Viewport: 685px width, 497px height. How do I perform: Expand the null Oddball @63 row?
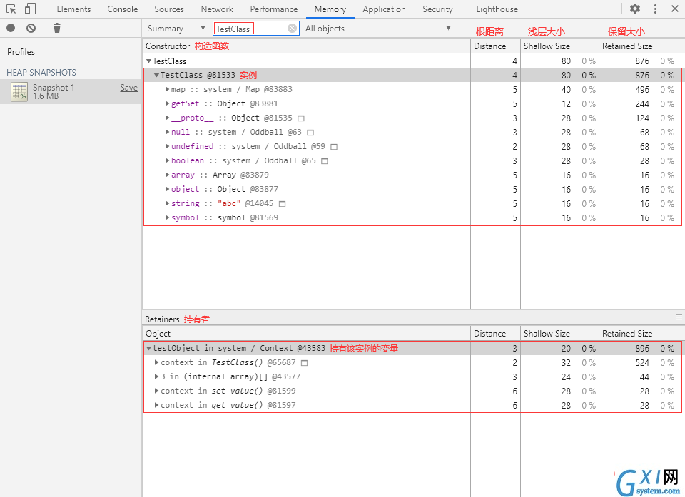pos(167,133)
